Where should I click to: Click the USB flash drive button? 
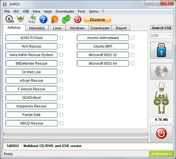pos(161,50)
